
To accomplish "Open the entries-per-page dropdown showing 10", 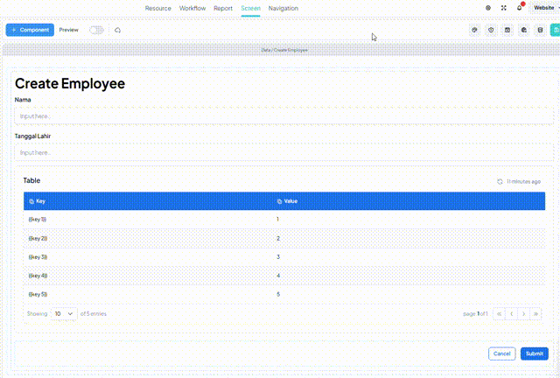I will pyautogui.click(x=64, y=314).
